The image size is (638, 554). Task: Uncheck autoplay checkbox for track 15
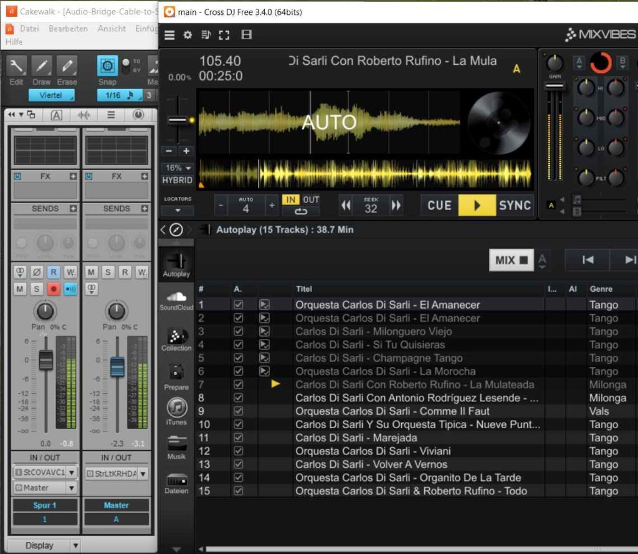click(239, 491)
